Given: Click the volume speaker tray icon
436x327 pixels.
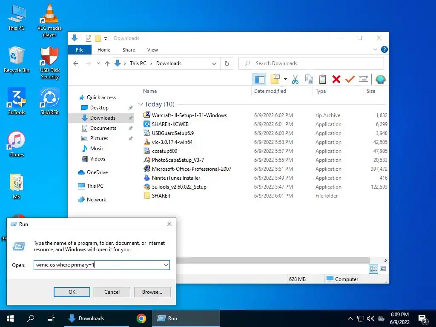Looking at the screenshot, I should pos(370,318).
